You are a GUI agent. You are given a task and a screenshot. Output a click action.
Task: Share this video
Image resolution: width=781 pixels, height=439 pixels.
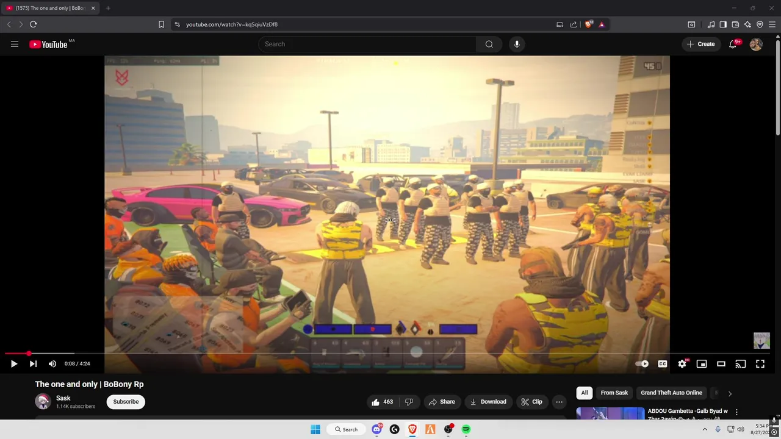point(442,402)
